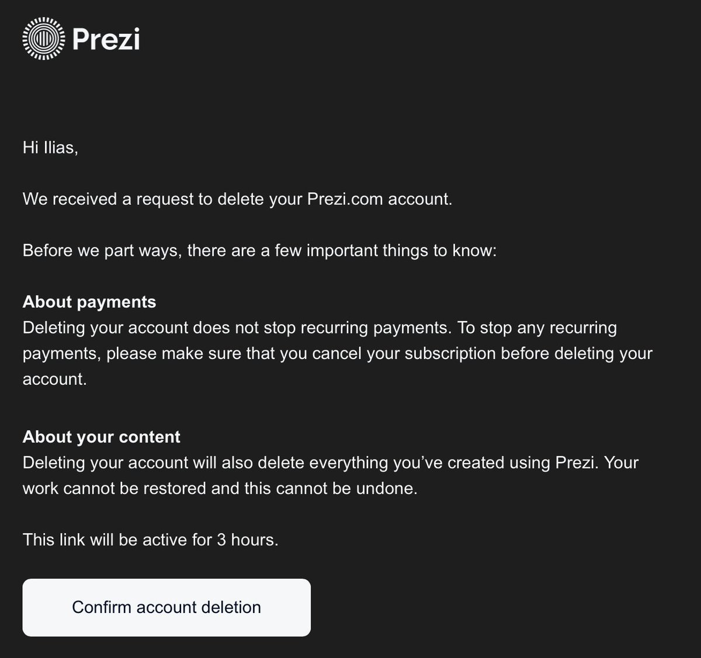
Task: Select the 3 hours link expiry notice
Action: pyautogui.click(x=150, y=539)
